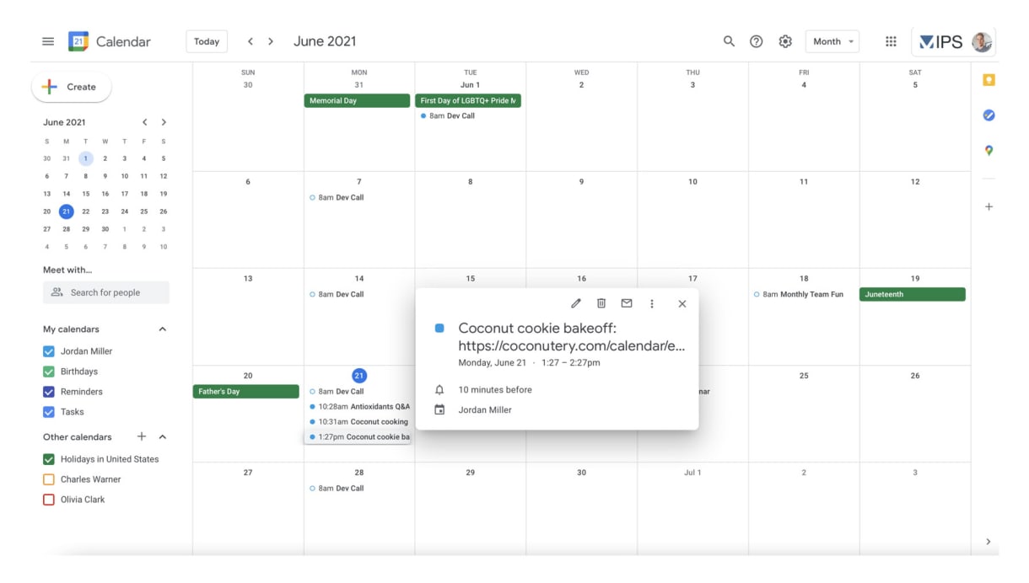Enable the Olivia Clark calendar
The image size is (1029, 583).
click(49, 500)
